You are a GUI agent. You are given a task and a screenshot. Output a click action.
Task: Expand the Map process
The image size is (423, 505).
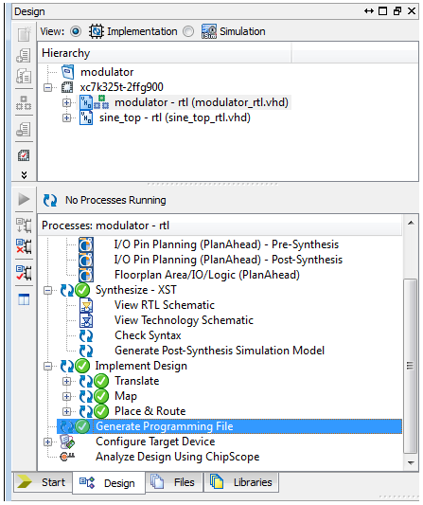pyautogui.click(x=66, y=396)
